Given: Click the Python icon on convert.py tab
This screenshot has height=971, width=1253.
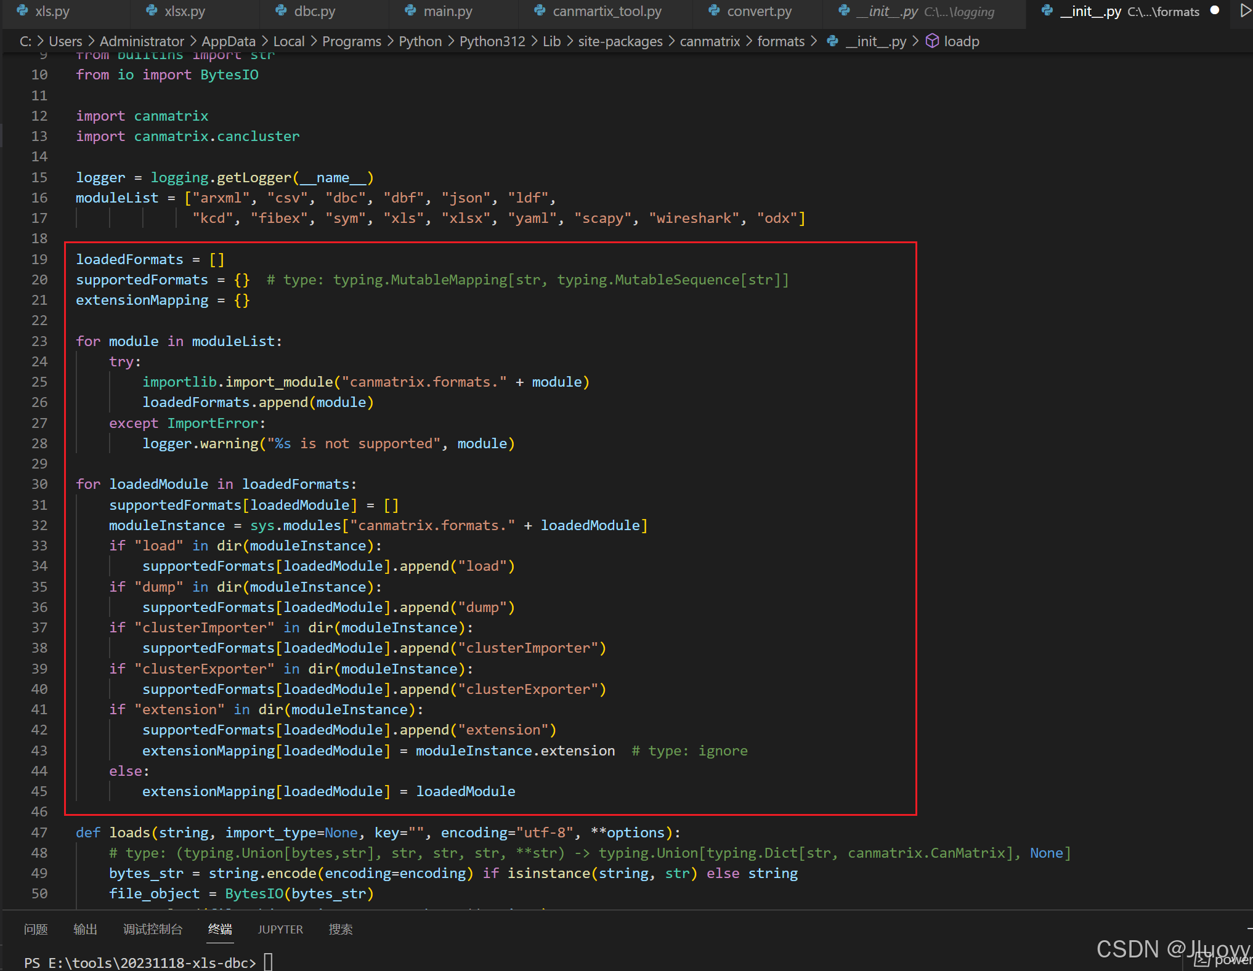Looking at the screenshot, I should [714, 11].
